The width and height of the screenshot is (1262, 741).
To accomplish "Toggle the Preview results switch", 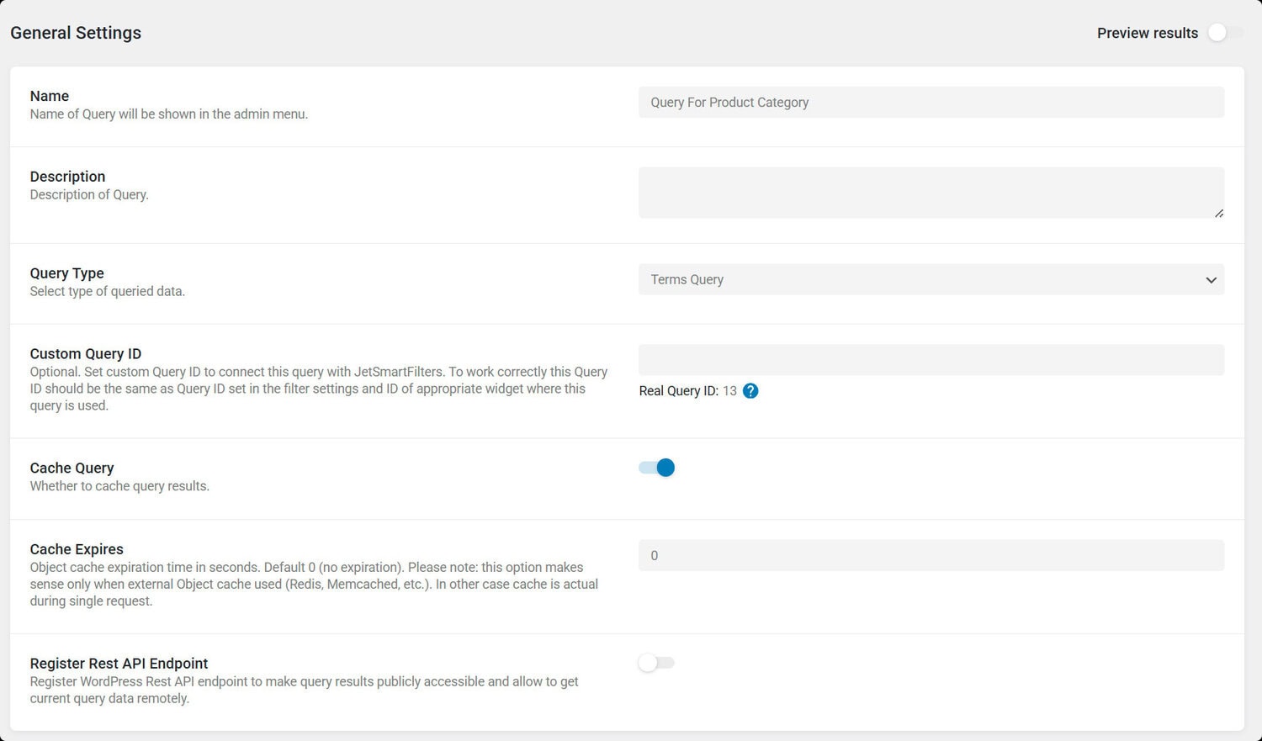I will tap(1225, 33).
